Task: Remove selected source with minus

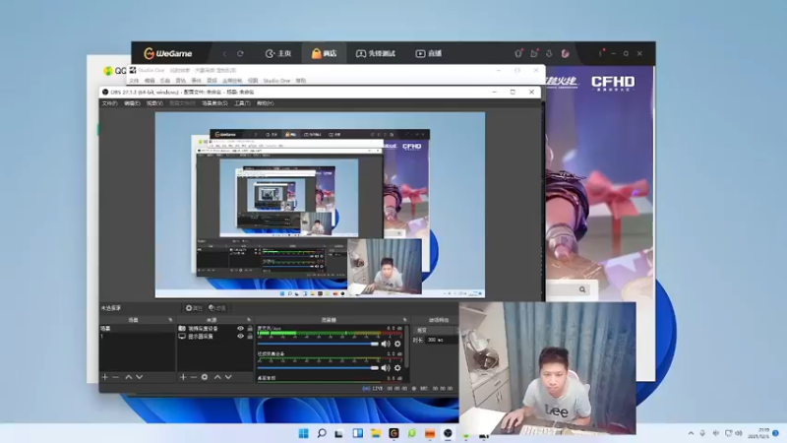Action: 194,377
